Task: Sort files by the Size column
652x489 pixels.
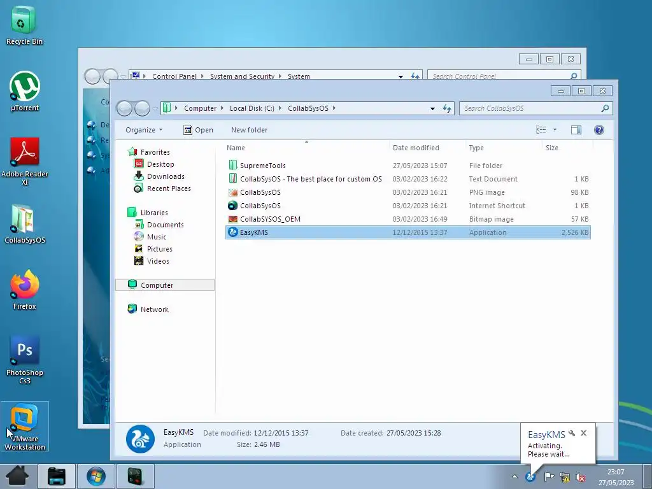Action: point(552,148)
